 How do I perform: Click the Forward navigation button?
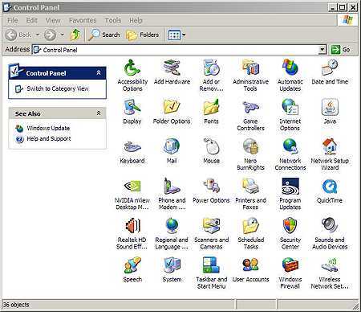[x=50, y=35]
